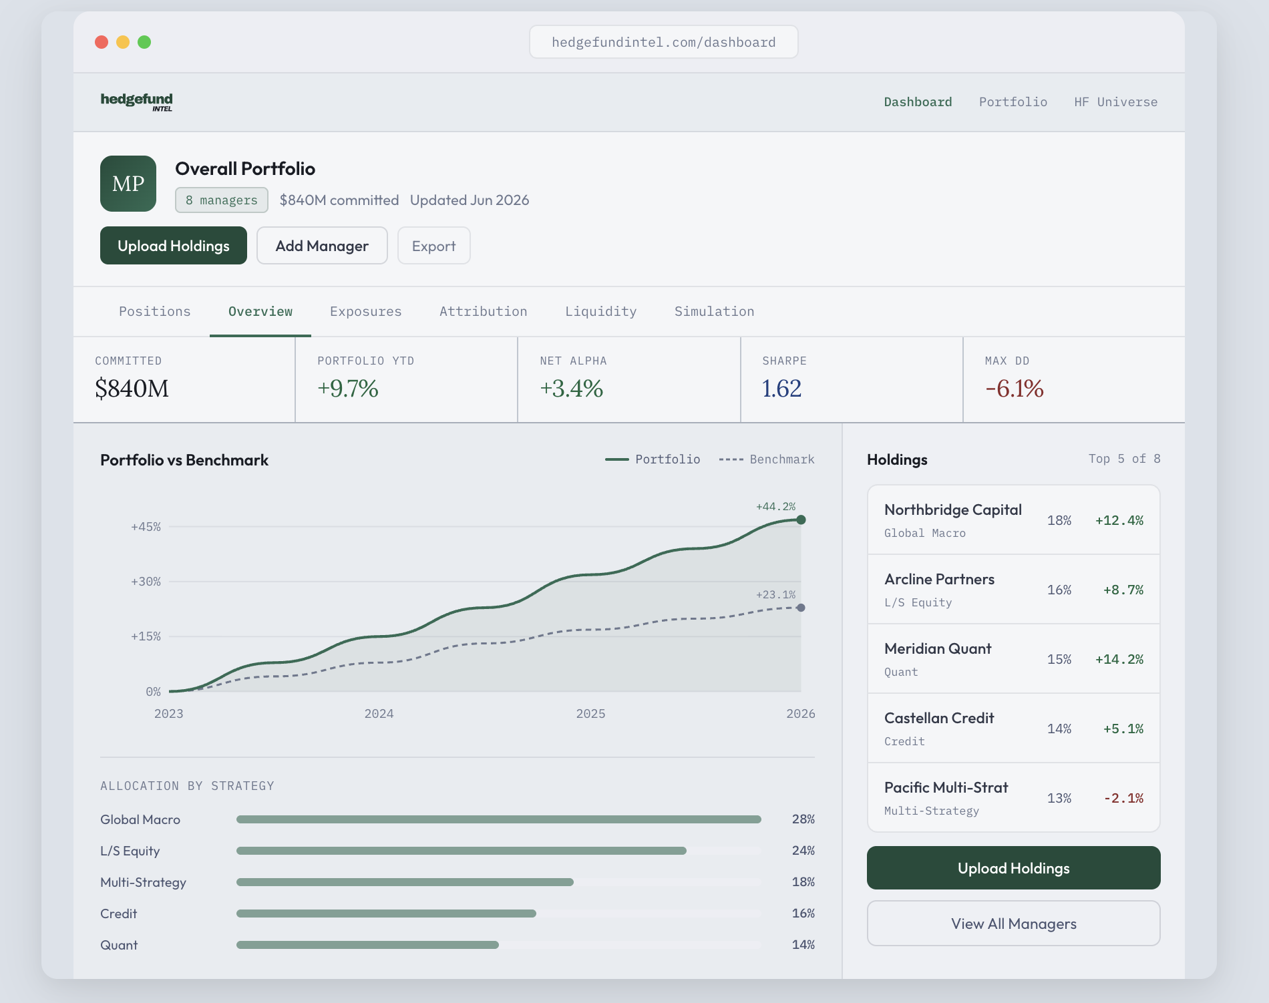The image size is (1269, 1003).
Task: Click the Max DD -6.1% value
Action: [x=1014, y=388]
